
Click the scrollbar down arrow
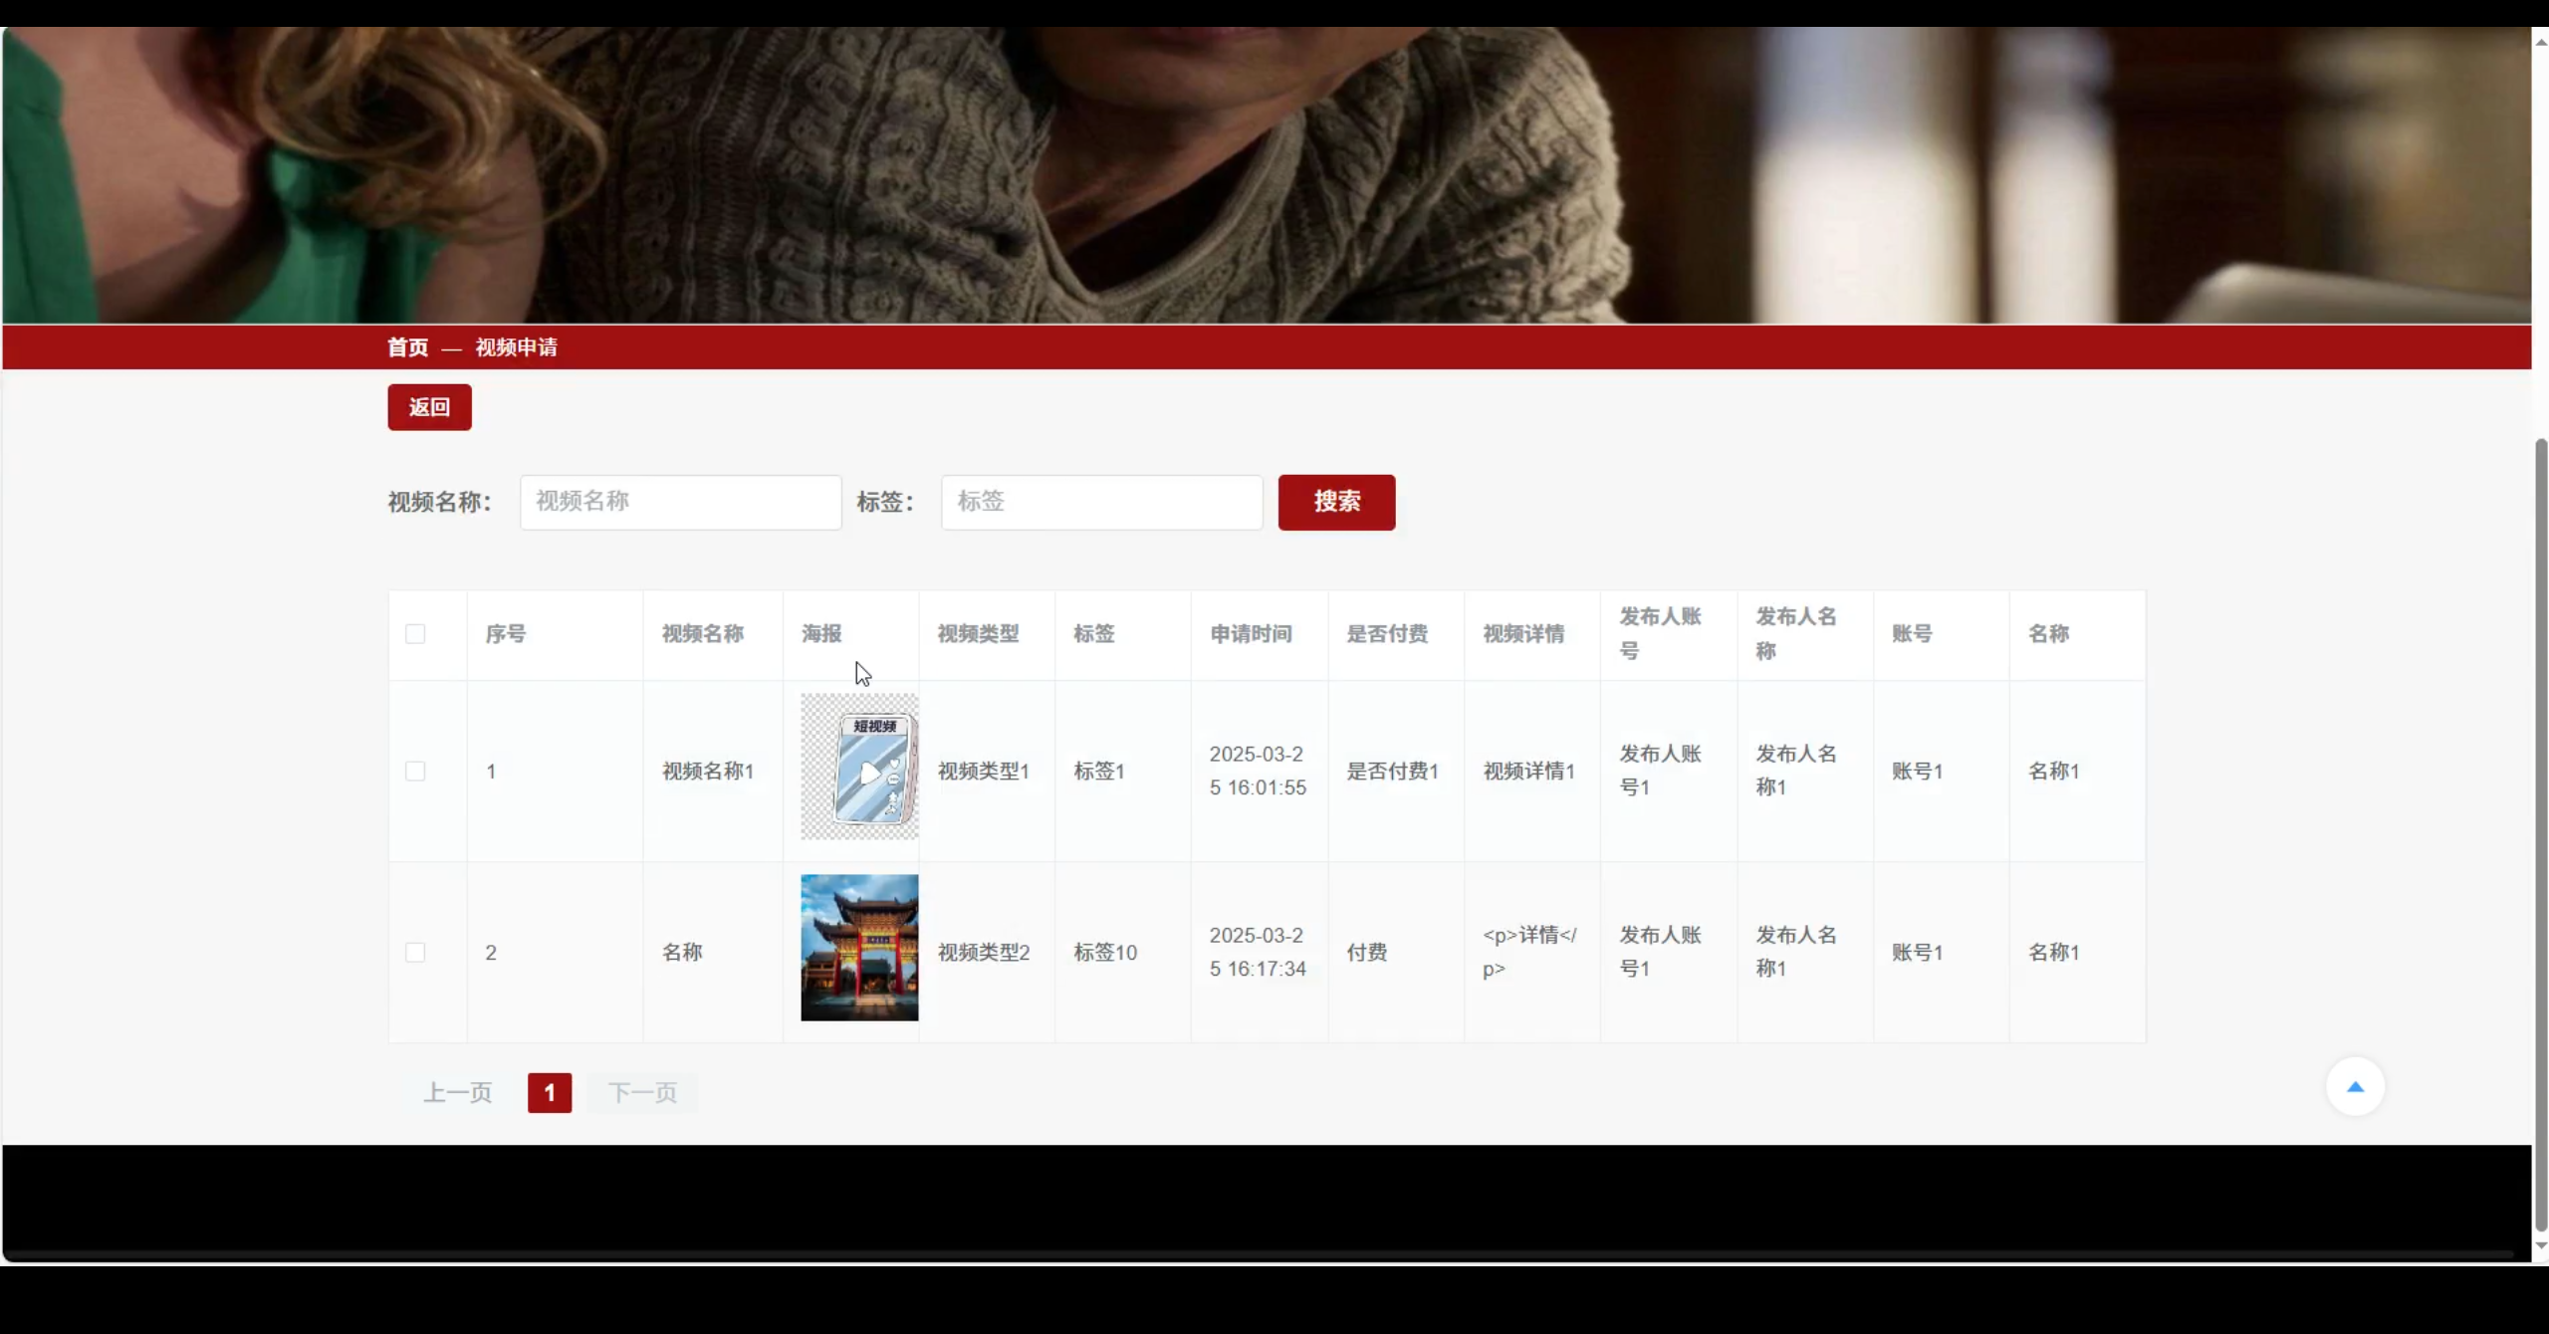point(2540,1245)
